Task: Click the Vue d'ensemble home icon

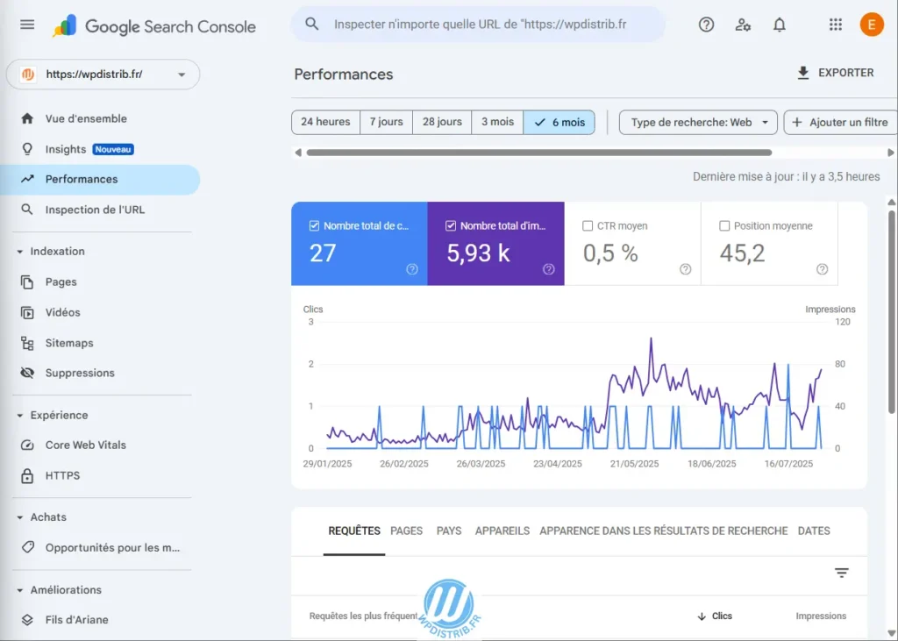Action: point(27,118)
